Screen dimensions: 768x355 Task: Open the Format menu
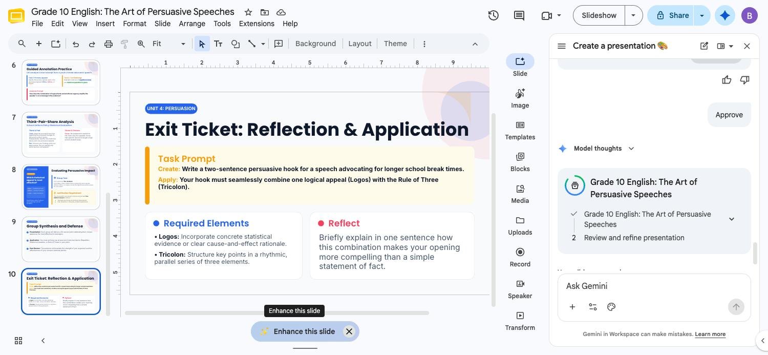coord(135,24)
